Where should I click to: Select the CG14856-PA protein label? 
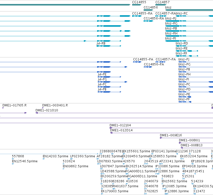pos(154,64)
